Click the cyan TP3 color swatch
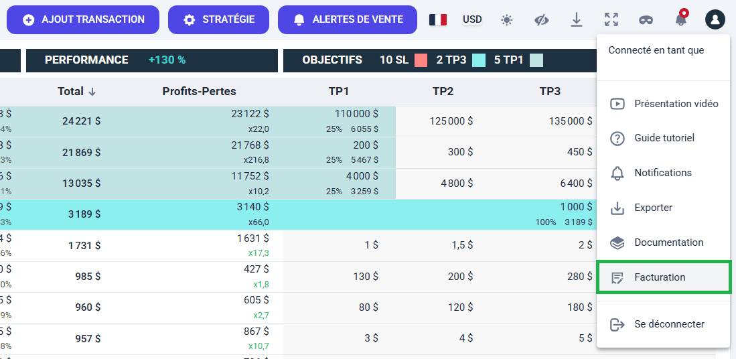This screenshot has height=359, width=736. pos(478,60)
